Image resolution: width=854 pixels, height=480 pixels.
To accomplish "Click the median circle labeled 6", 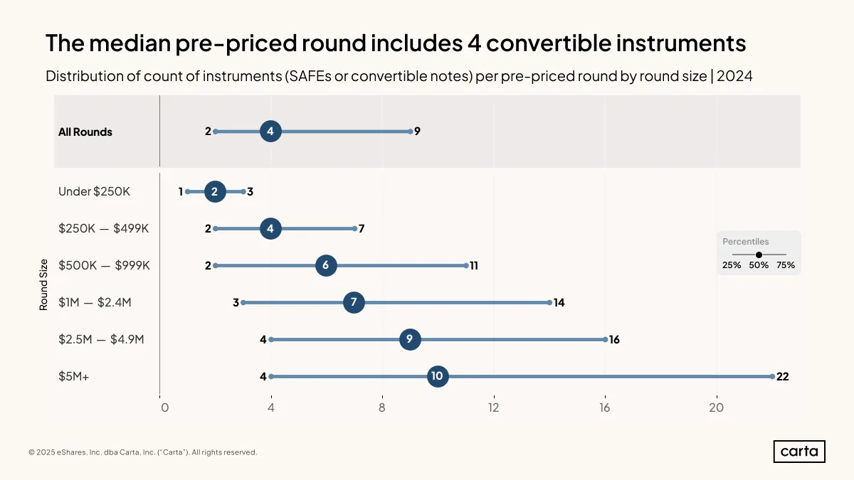I will tap(326, 265).
